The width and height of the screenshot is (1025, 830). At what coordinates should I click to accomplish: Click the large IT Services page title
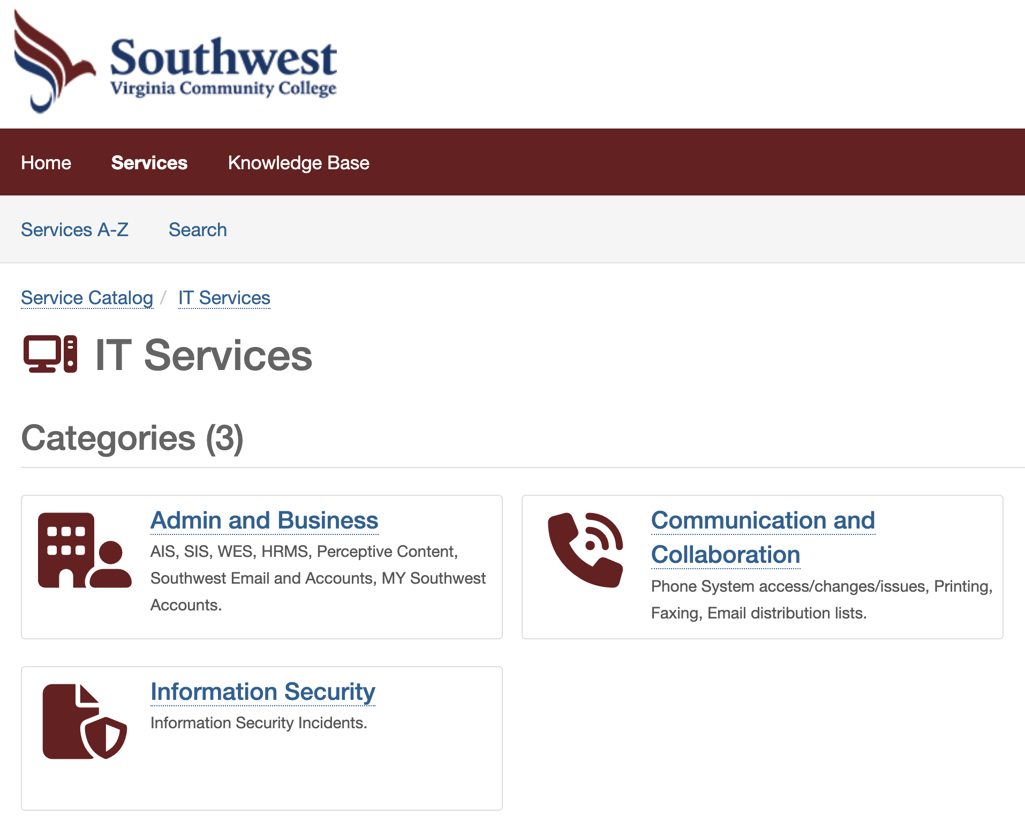pyautogui.click(x=204, y=356)
